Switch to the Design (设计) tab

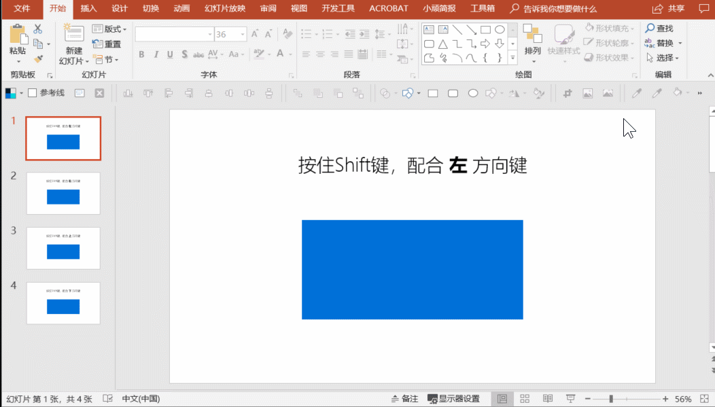tap(120, 9)
